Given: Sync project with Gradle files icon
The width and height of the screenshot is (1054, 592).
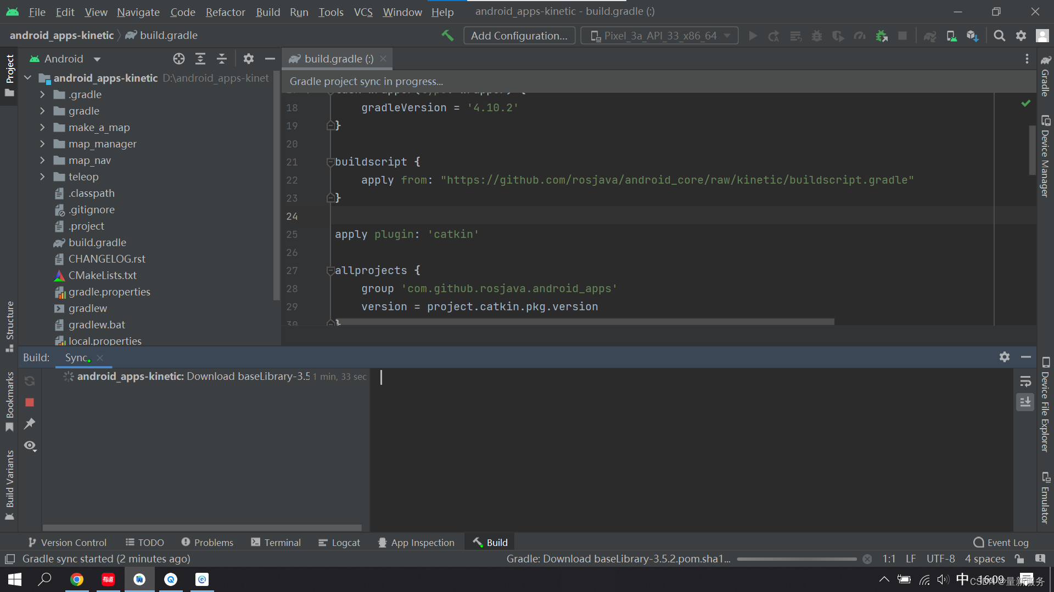Looking at the screenshot, I should pos(930,36).
